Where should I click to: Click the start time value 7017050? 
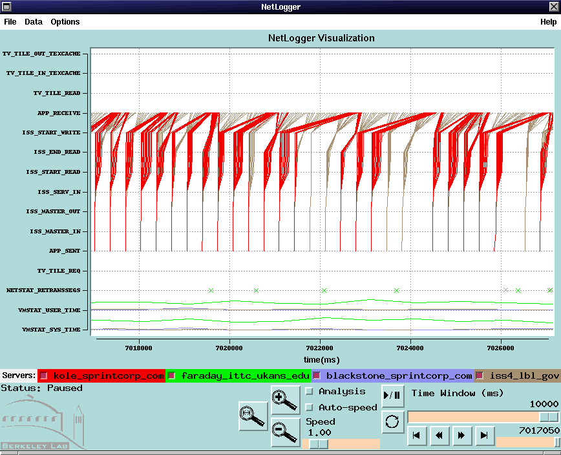(x=539, y=430)
